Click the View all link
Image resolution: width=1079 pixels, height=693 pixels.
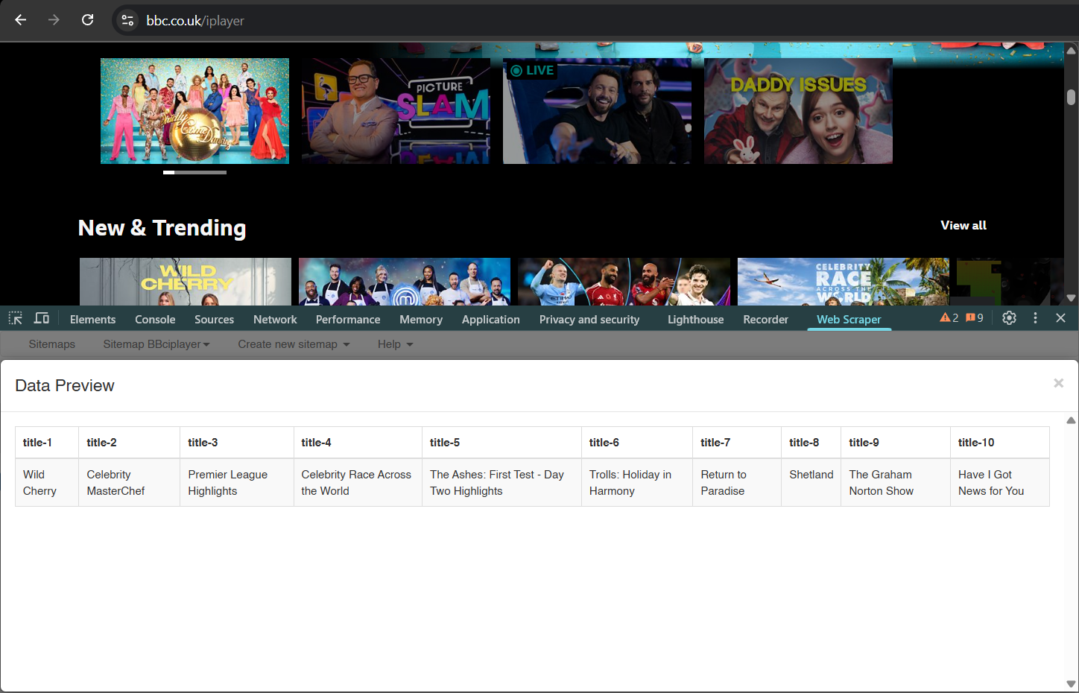(x=963, y=226)
